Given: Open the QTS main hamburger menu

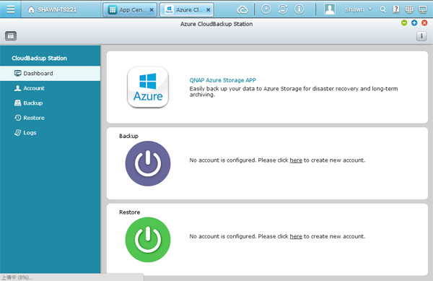Looking at the screenshot, I should [11, 9].
